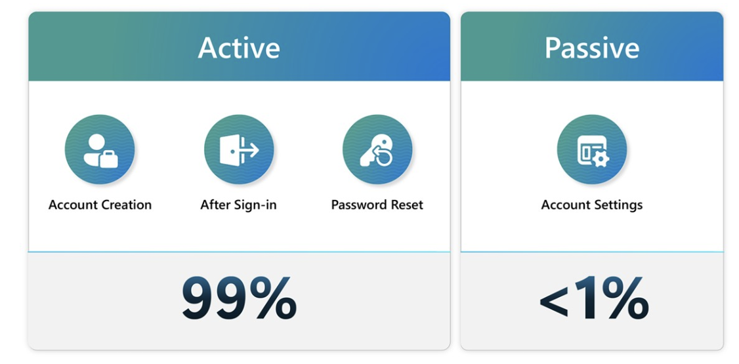Click the After Sign-in label
Image resolution: width=739 pixels, height=364 pixels.
[238, 205]
